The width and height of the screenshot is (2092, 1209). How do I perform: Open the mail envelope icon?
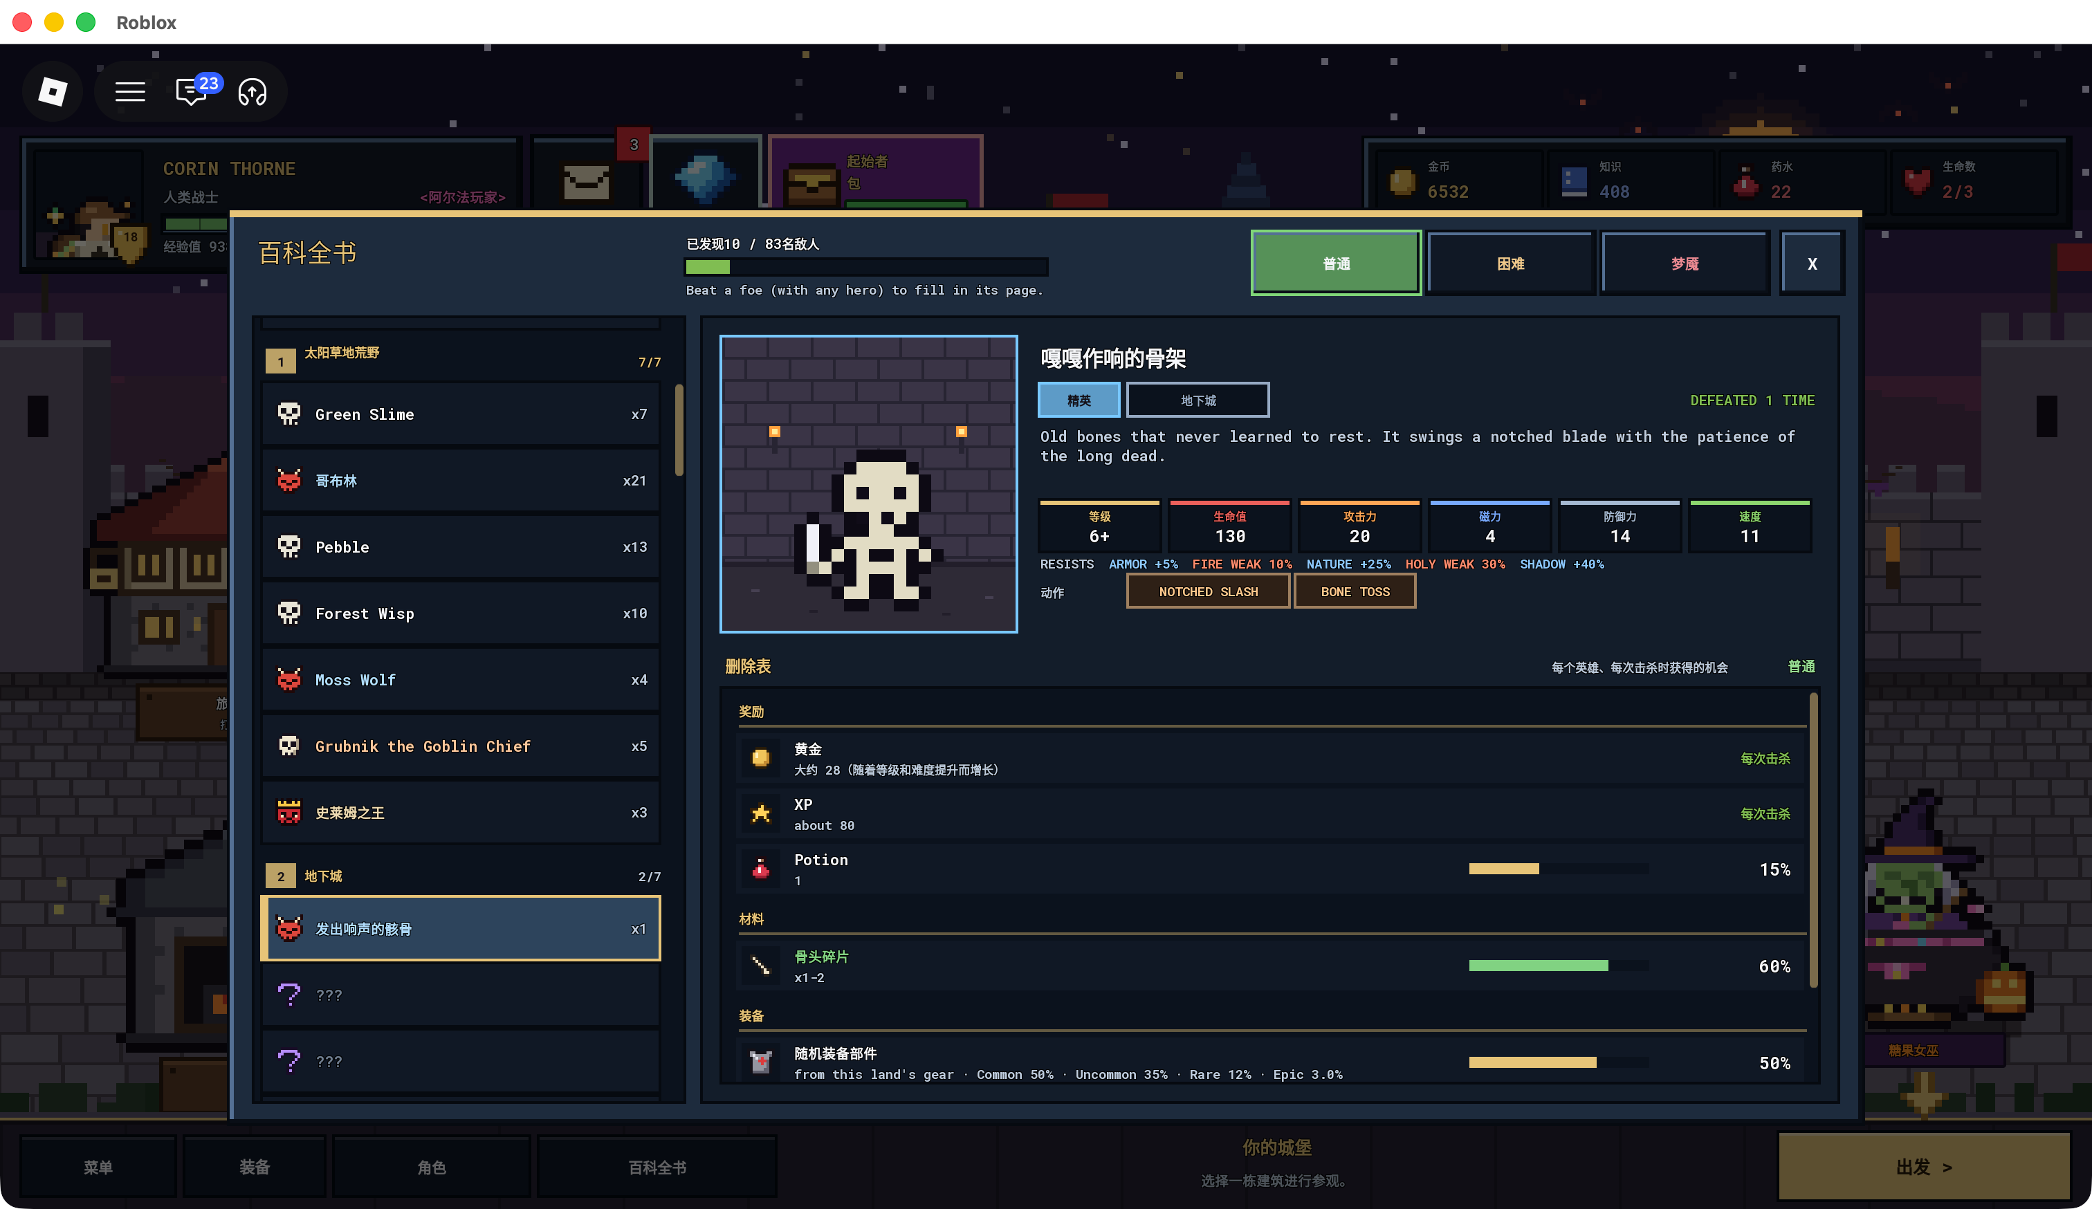pos(587,181)
